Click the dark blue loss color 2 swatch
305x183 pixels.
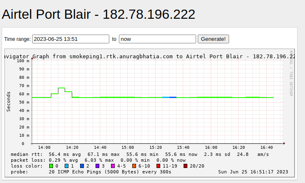click(82, 166)
